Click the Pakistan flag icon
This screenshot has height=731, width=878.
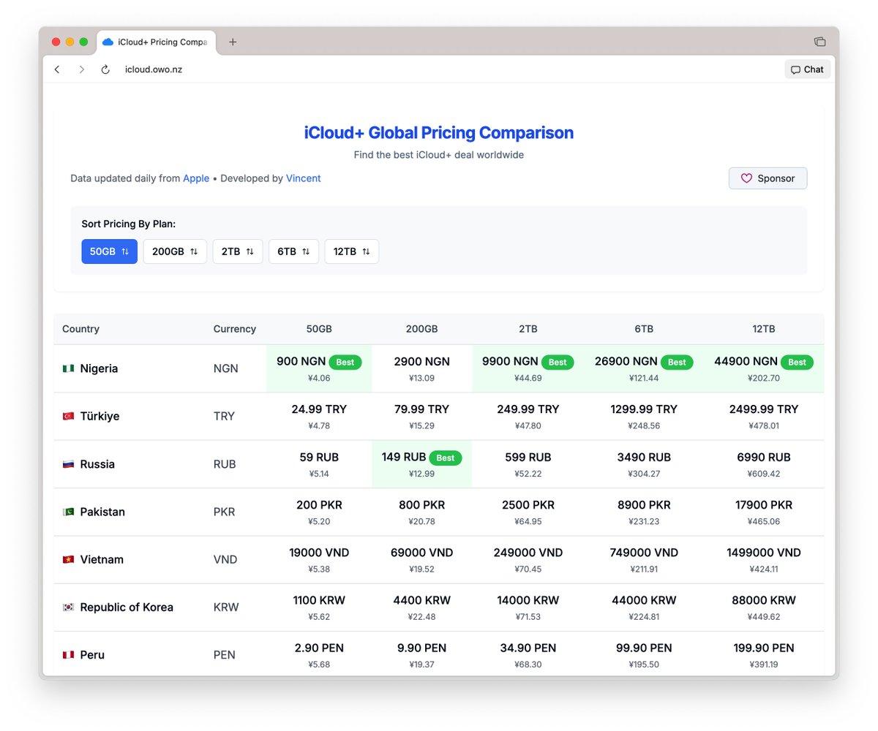[68, 512]
